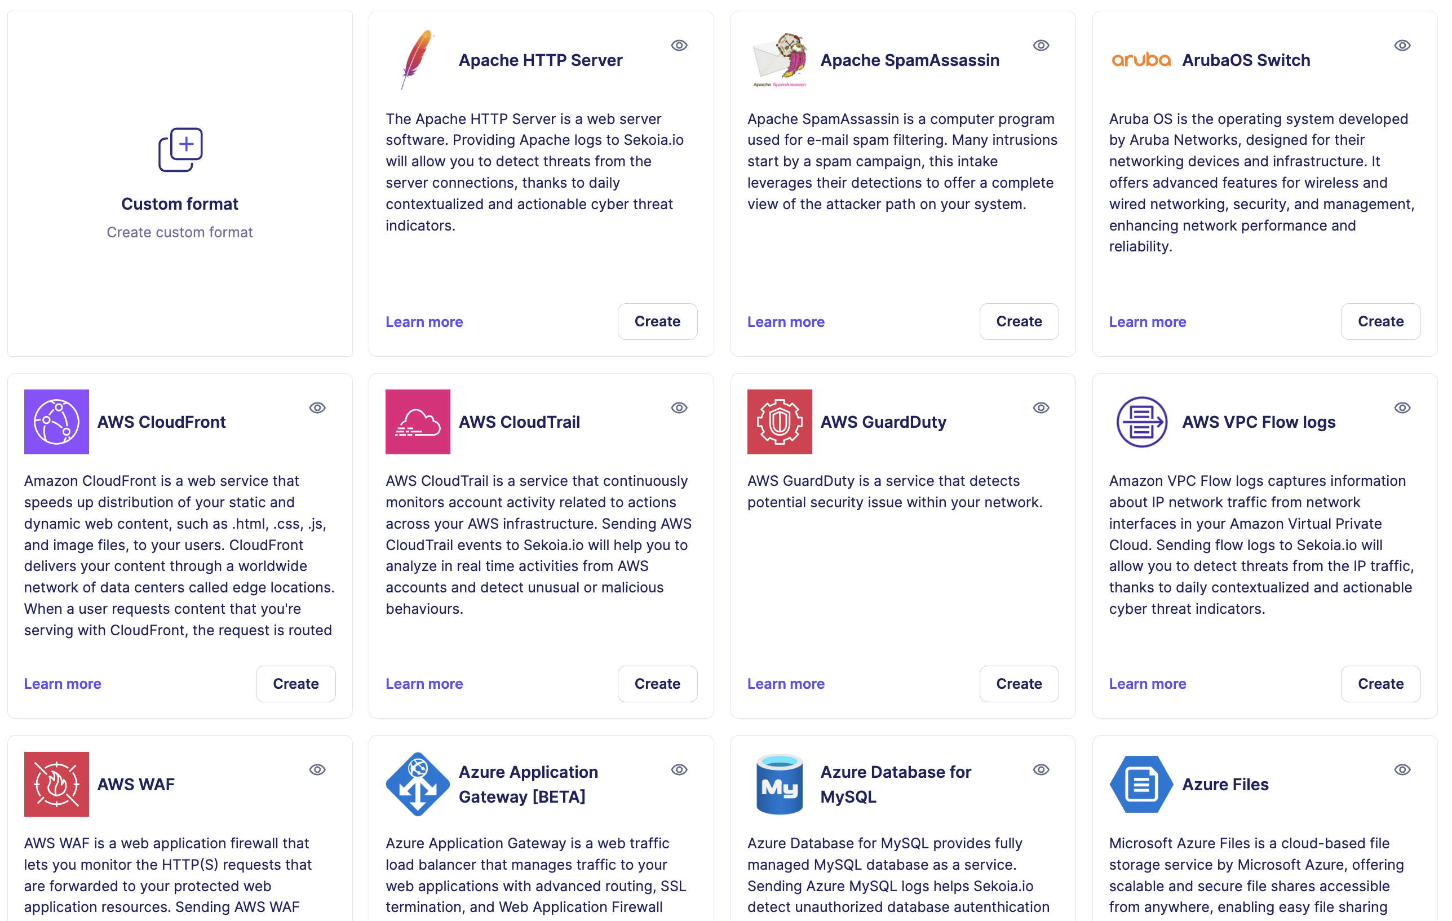Image resolution: width=1452 pixels, height=921 pixels.
Task: Open Learn more for AWS VPC Flow logs
Action: 1147,684
